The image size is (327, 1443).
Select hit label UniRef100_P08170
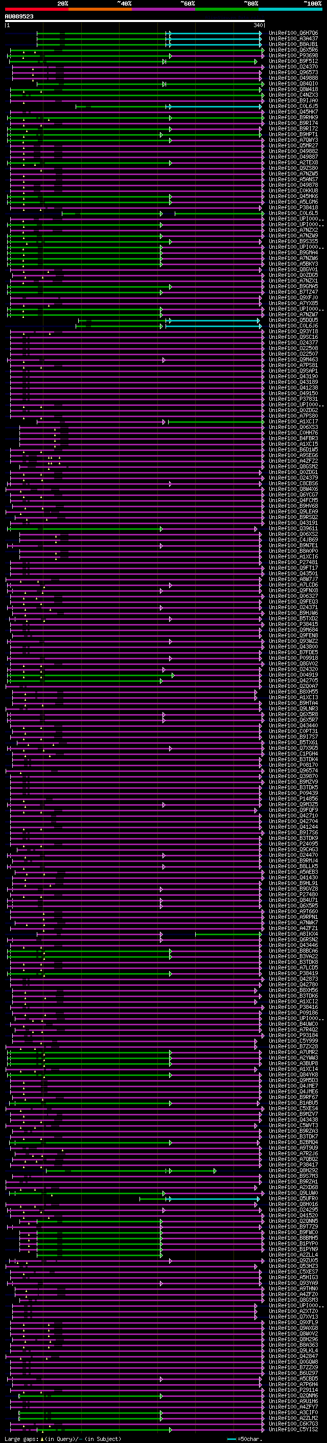click(x=293, y=765)
